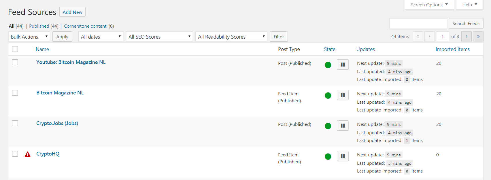This screenshot has width=491, height=180.
Task: Click the red warning icon beside CryptoHQ
Action: (x=28, y=154)
